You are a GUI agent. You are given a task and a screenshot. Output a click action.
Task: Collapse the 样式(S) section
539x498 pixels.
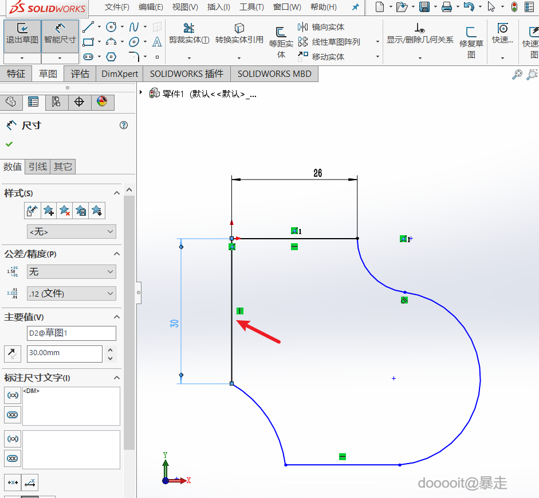[117, 193]
